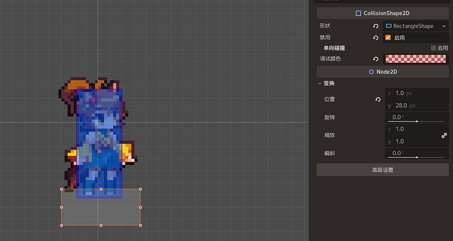Click the 偏斜 skew slider
Image resolution: width=453 pixels, height=241 pixels.
(416, 157)
